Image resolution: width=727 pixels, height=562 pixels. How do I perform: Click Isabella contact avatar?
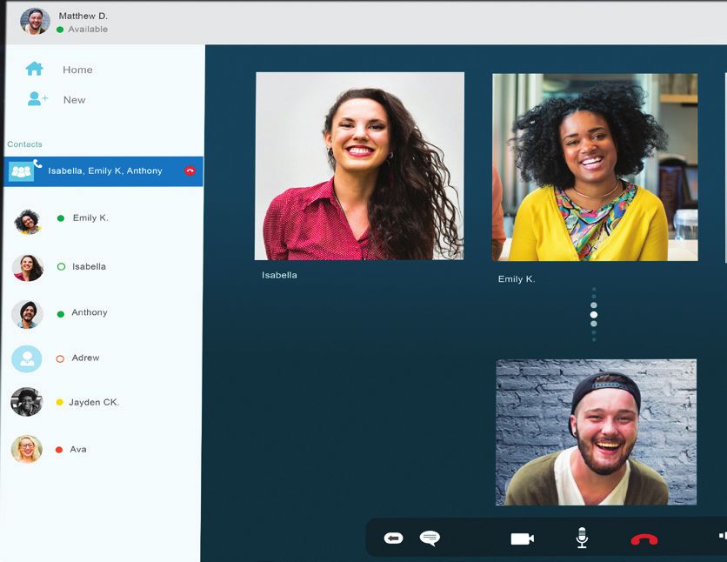click(x=28, y=268)
